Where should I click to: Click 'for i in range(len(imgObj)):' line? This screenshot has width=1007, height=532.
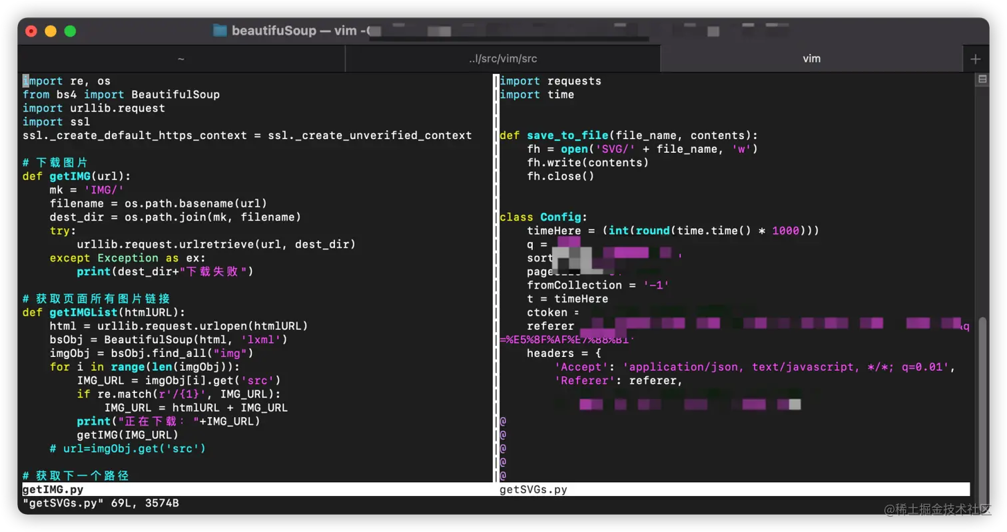(x=145, y=366)
